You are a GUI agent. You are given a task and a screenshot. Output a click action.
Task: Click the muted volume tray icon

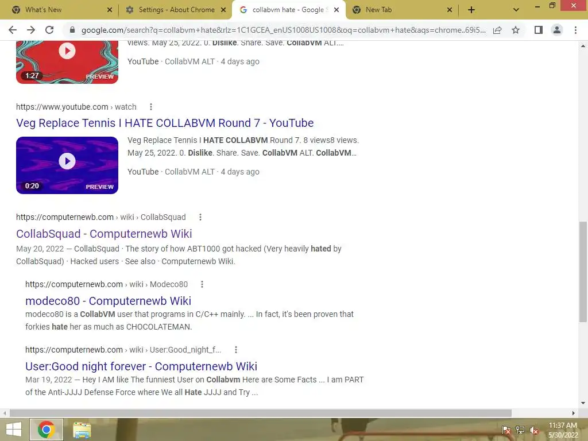click(x=533, y=430)
